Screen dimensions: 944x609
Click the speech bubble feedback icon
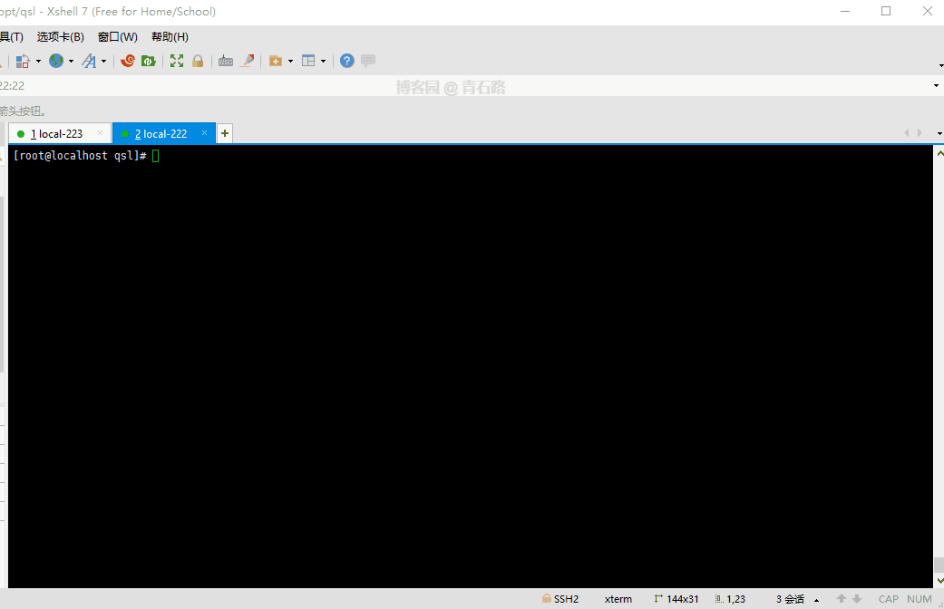pos(368,60)
